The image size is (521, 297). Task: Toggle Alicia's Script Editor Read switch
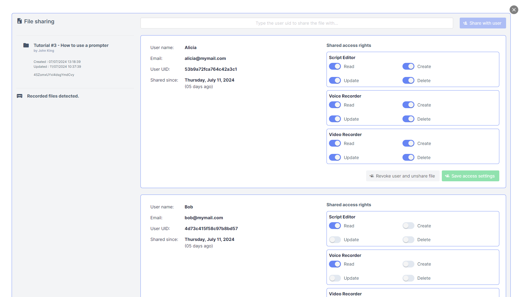(335, 66)
